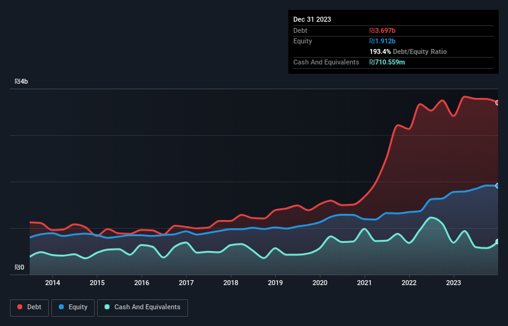Select the 2023 x-axis label

coord(454,283)
